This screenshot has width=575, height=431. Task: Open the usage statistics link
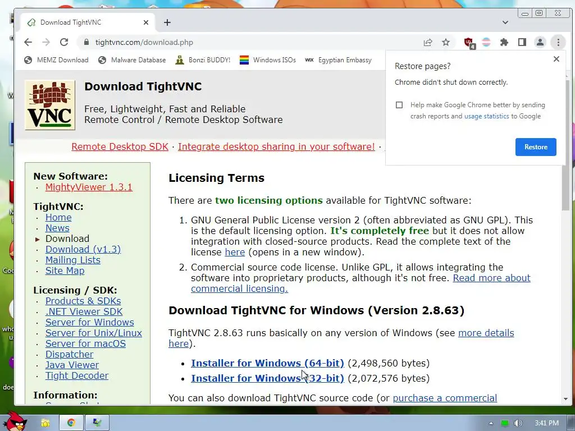click(x=487, y=116)
